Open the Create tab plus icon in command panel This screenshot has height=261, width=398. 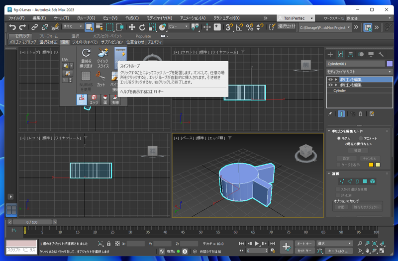[x=330, y=54]
